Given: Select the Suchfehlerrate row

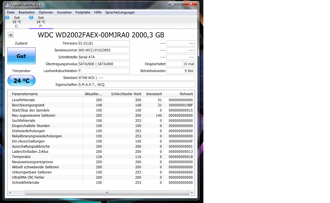Looking at the screenshot, I should 101,121.
